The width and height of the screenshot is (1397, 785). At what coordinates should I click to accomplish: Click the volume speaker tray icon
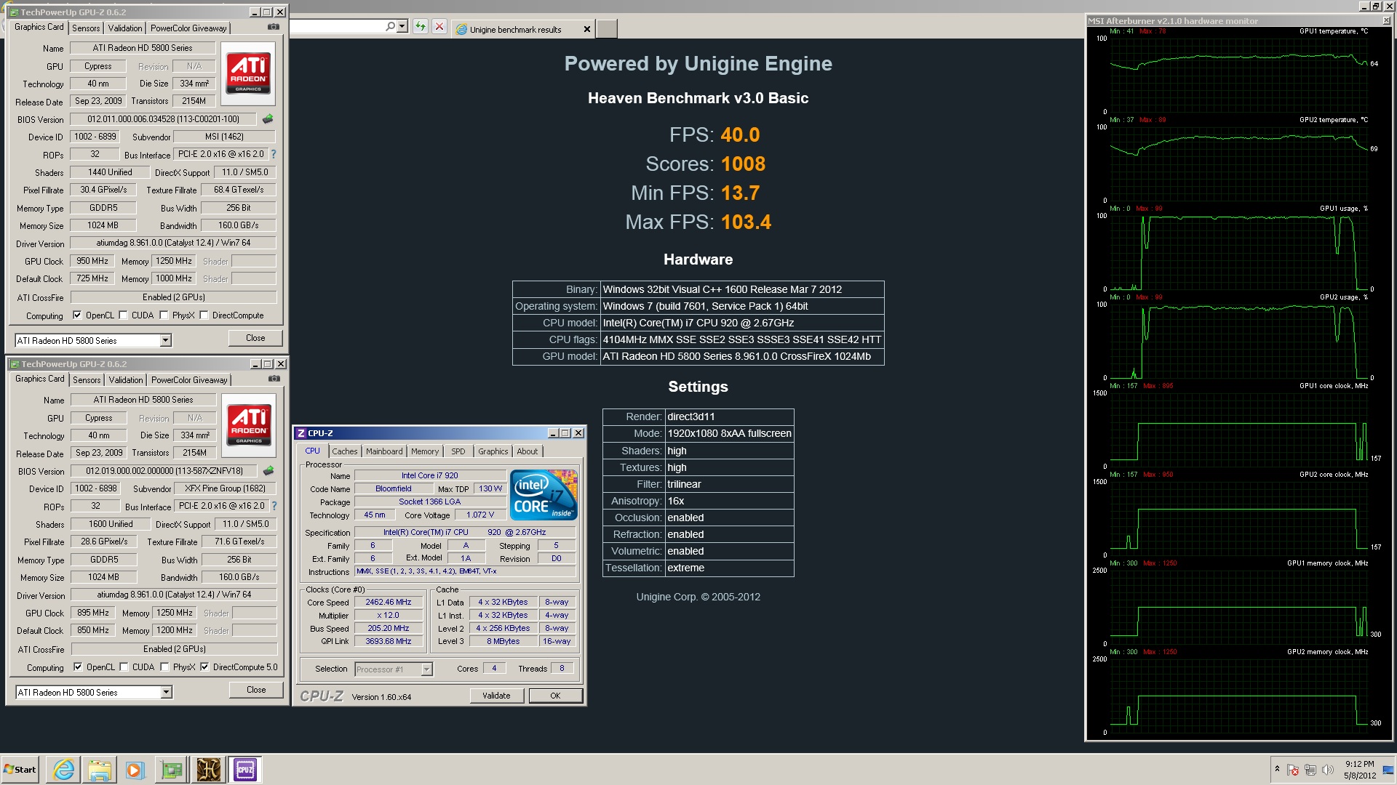pos(1328,770)
